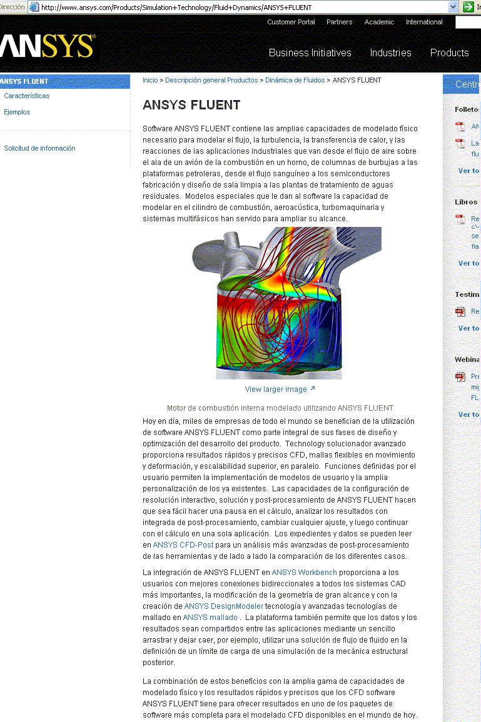This screenshot has width=481, height=722.
Task: Click the search box in the header
Action: point(468,22)
